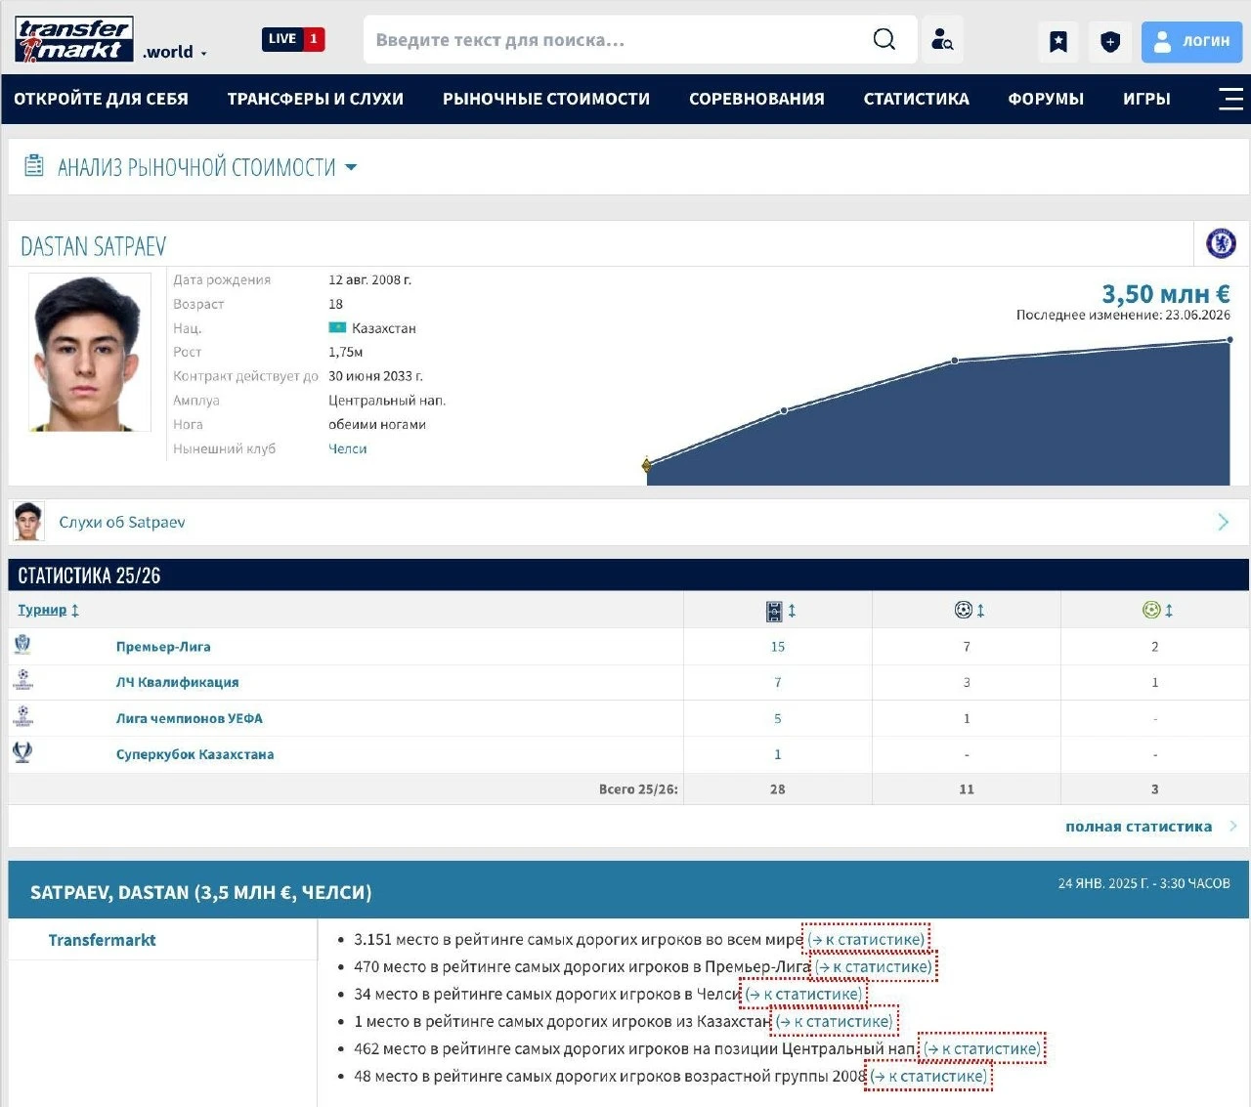Viewport: 1251px width, 1107px height.
Task: Open the detailed person search icon
Action: click(942, 40)
